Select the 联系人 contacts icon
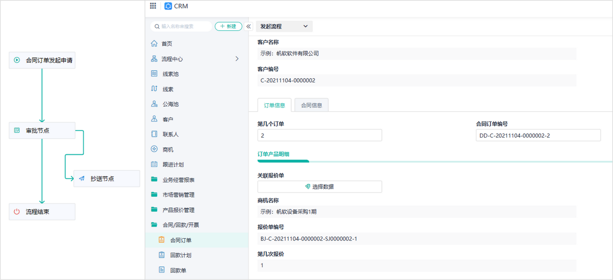Image resolution: width=613 pixels, height=280 pixels. [154, 134]
